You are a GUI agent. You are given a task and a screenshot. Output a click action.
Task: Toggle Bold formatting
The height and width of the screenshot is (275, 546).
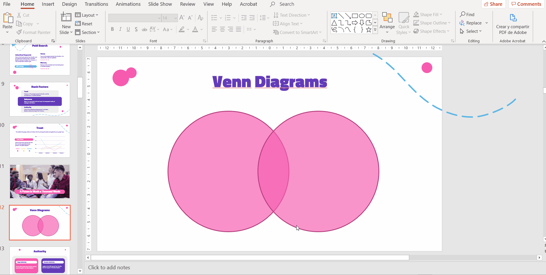[112, 29]
